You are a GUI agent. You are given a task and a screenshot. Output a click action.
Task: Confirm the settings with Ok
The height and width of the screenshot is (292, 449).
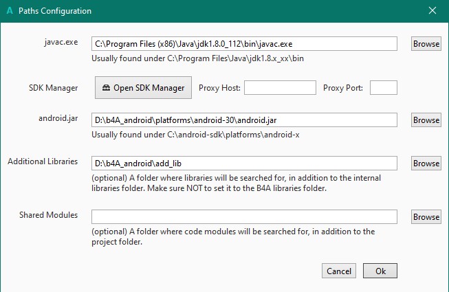tap(380, 271)
